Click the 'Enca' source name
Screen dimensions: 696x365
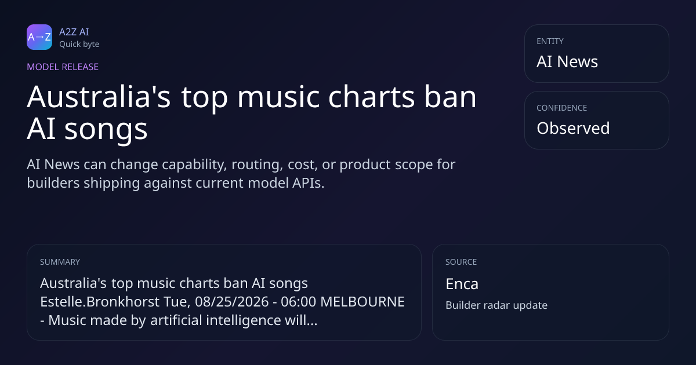tap(462, 284)
